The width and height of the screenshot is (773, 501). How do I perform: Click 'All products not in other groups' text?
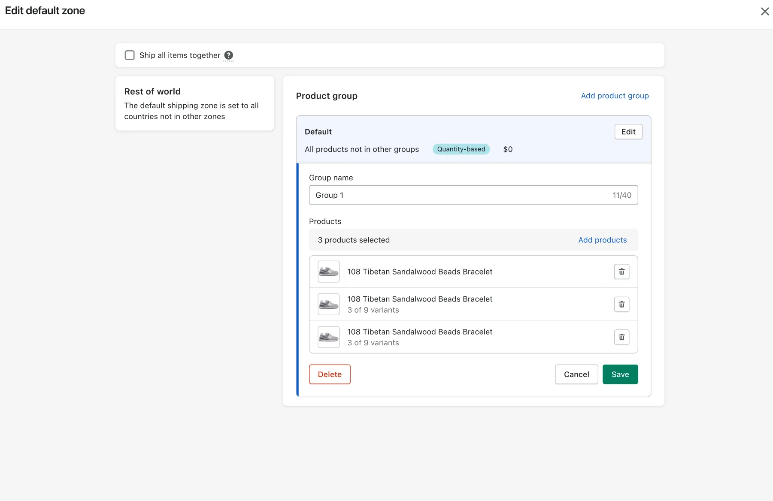click(362, 149)
